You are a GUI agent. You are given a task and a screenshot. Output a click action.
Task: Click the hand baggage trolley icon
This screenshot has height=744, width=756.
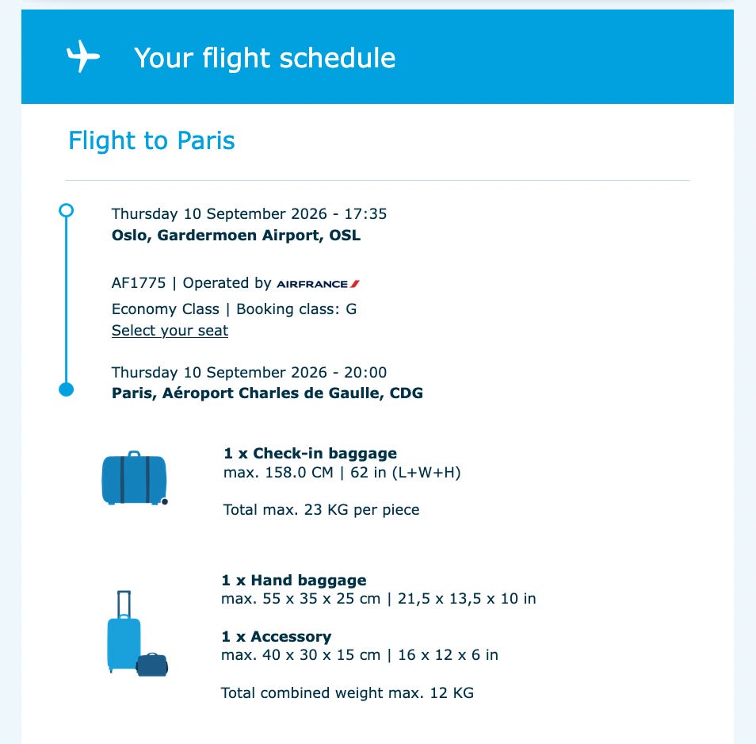(x=124, y=631)
